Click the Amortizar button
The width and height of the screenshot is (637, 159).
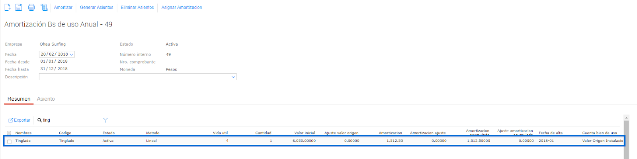63,8
